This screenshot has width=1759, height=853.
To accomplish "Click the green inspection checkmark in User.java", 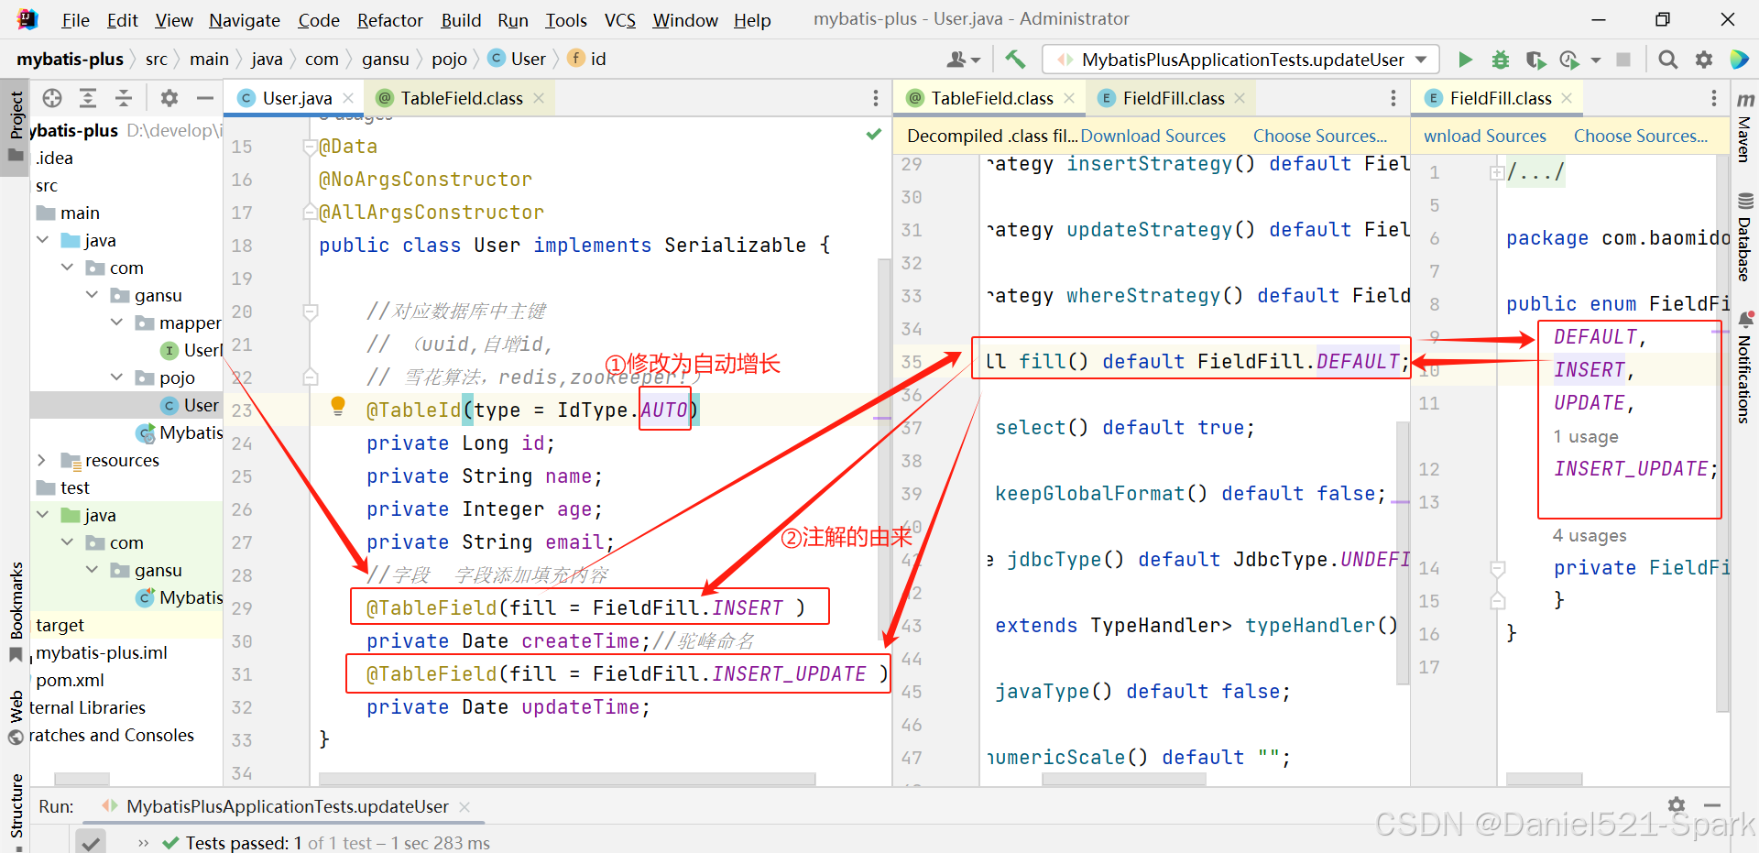I will [874, 135].
